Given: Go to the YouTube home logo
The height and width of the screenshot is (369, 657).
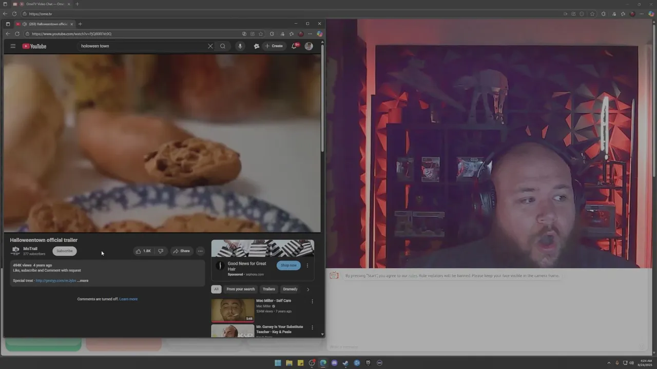Looking at the screenshot, I should coord(34,46).
